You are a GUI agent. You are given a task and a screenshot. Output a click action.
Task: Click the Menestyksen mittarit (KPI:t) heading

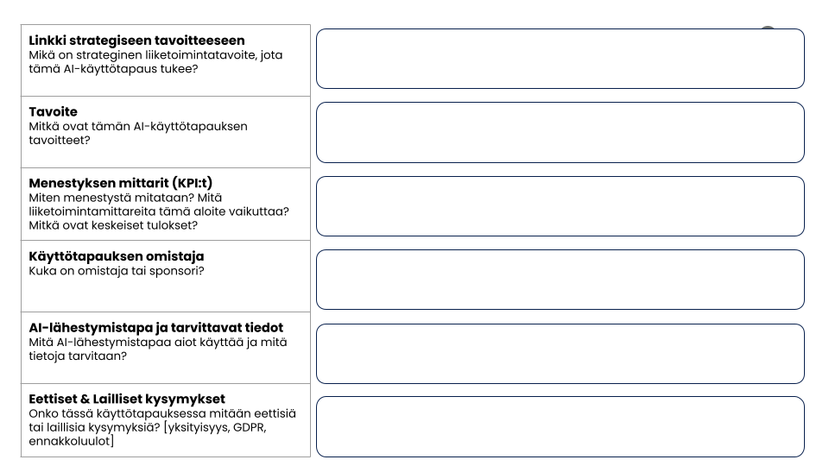(121, 183)
